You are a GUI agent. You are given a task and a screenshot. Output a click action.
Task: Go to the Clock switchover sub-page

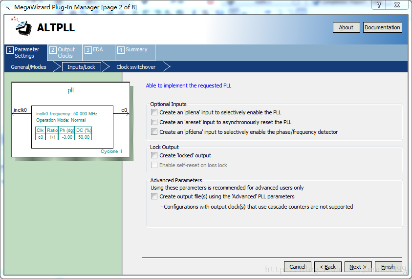136,67
